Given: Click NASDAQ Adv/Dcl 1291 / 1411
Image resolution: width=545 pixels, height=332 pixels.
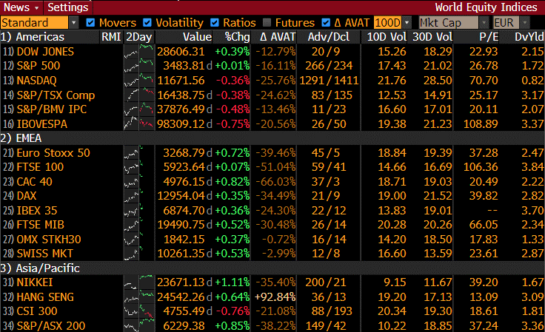Looking at the screenshot, I should click(329, 80).
